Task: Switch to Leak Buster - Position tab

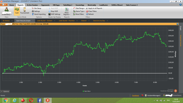Action: [x=67, y=21]
